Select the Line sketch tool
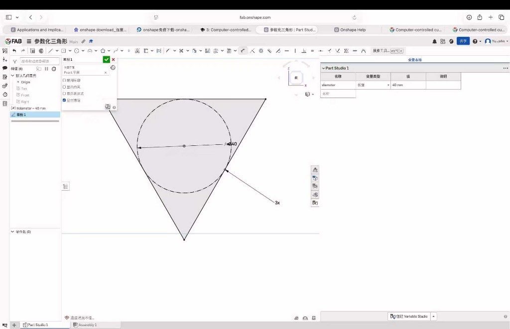Image resolution: width=510 pixels, height=329 pixels. click(x=50, y=51)
